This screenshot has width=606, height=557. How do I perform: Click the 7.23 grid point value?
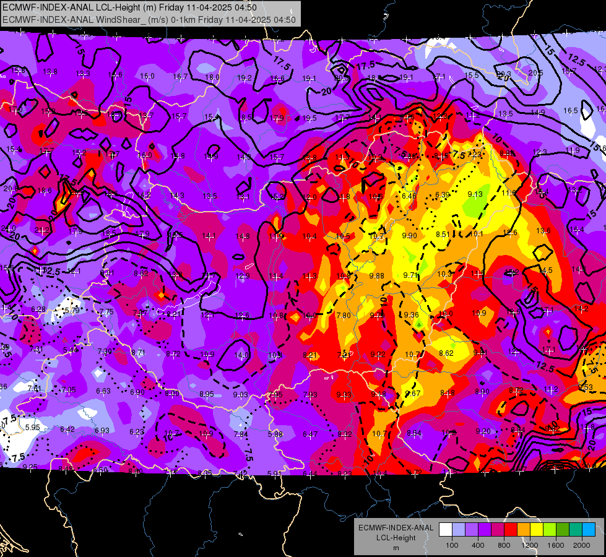click(x=475, y=155)
